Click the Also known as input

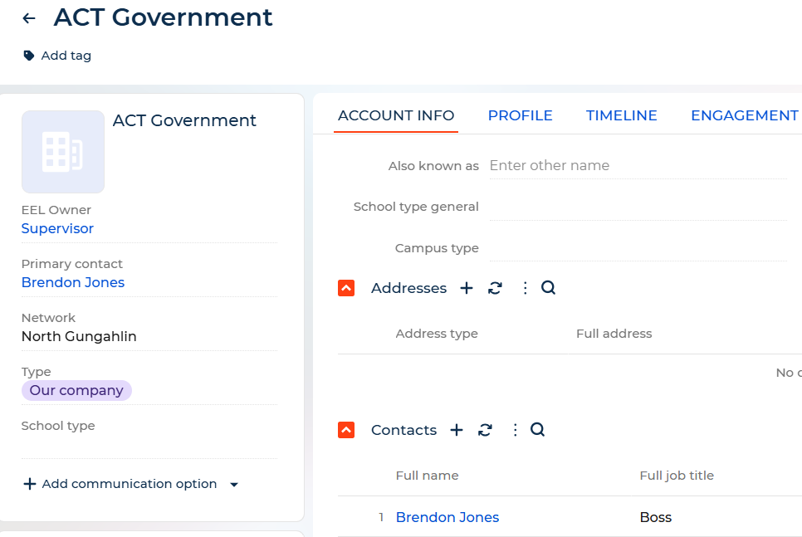tap(638, 166)
